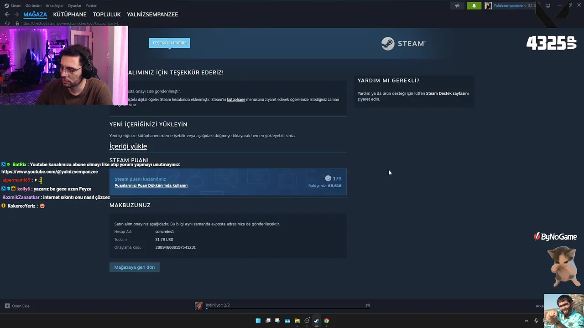Click the Steam logo in the page header
This screenshot has height=328, width=584.
403,44
